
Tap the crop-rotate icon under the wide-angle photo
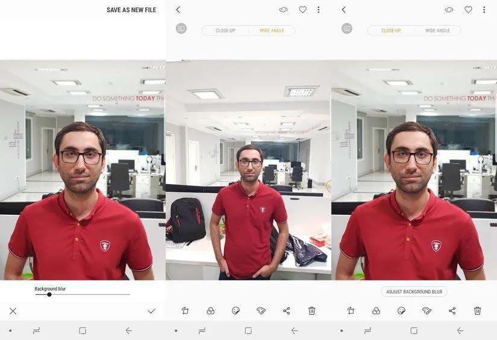coord(186,311)
